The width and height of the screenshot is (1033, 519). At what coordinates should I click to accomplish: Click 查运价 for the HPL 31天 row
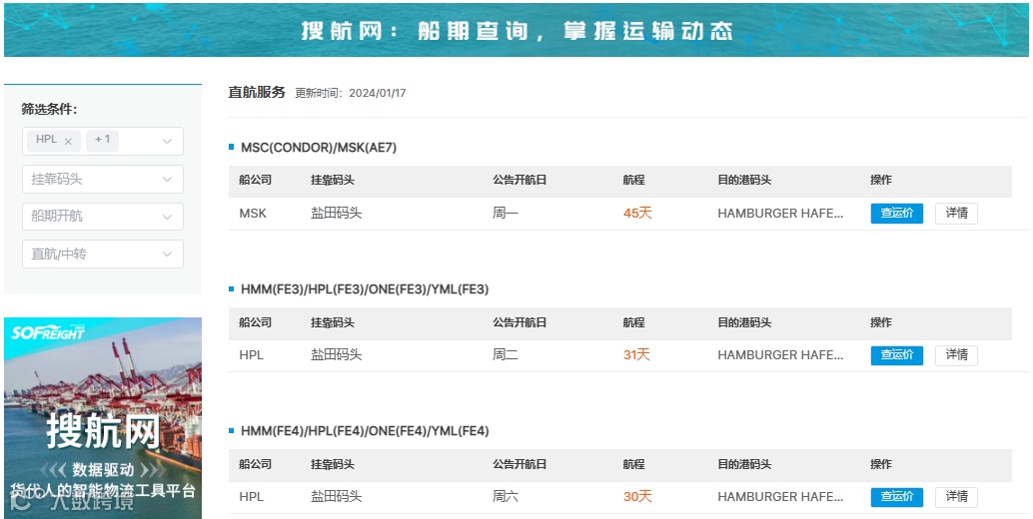tap(896, 355)
